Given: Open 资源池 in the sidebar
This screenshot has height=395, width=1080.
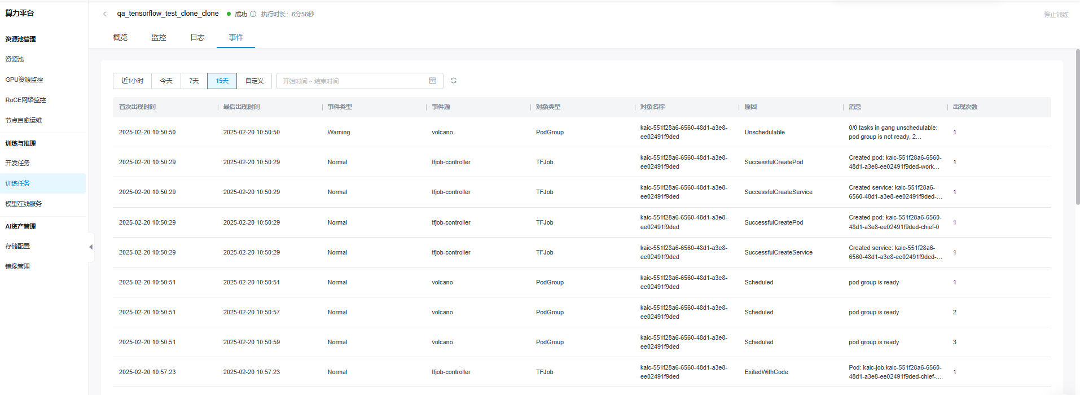Looking at the screenshot, I should pos(15,59).
